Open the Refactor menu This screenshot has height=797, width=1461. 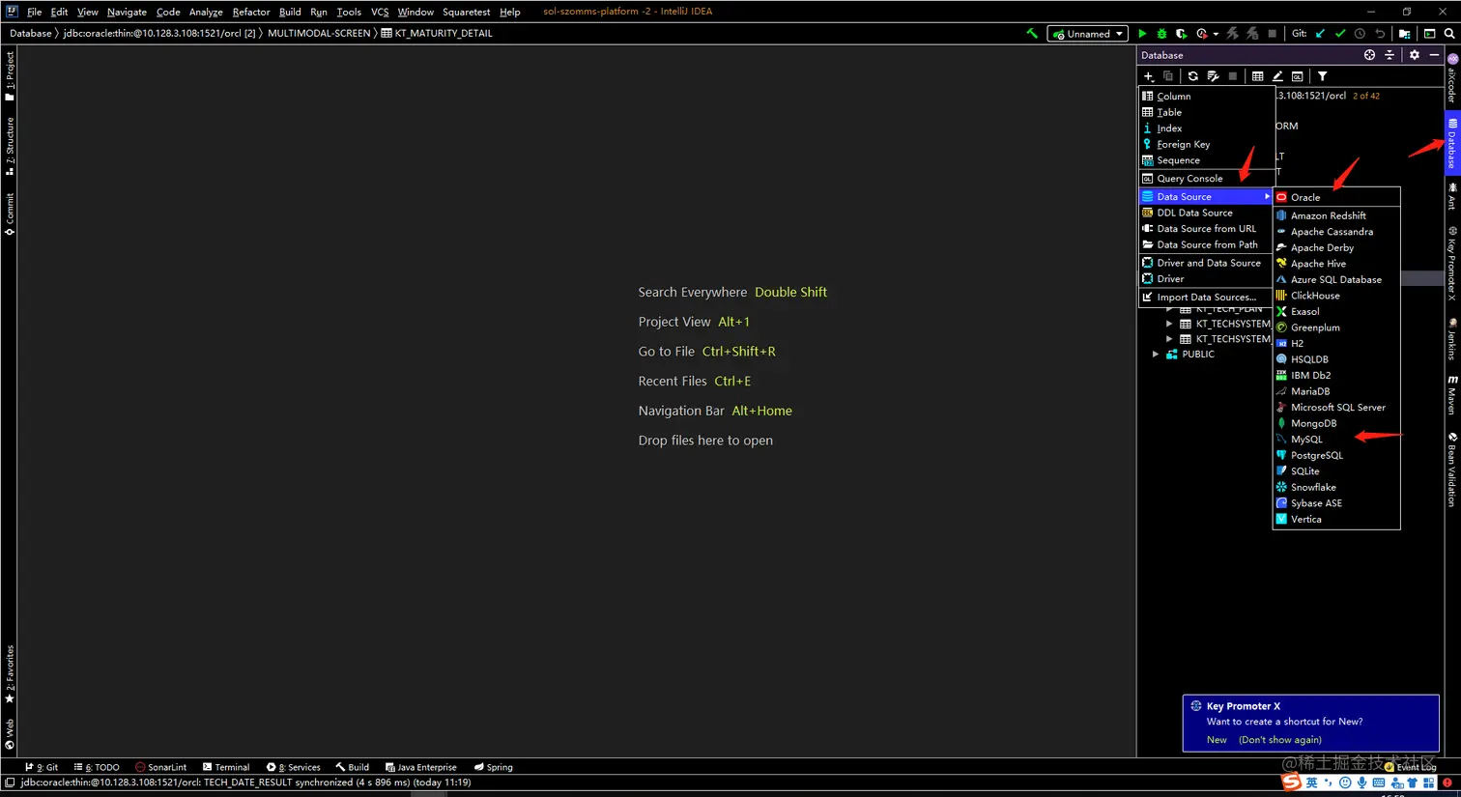[251, 12]
